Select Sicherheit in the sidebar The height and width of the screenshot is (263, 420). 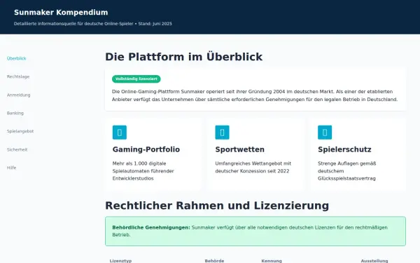click(x=17, y=149)
